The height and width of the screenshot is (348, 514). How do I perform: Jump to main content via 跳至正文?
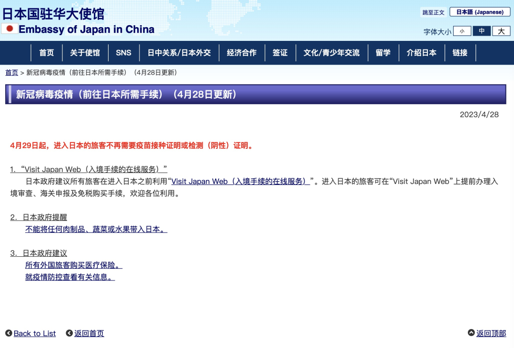[433, 12]
